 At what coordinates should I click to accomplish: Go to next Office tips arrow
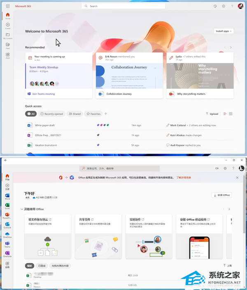pyautogui.click(x=229, y=209)
